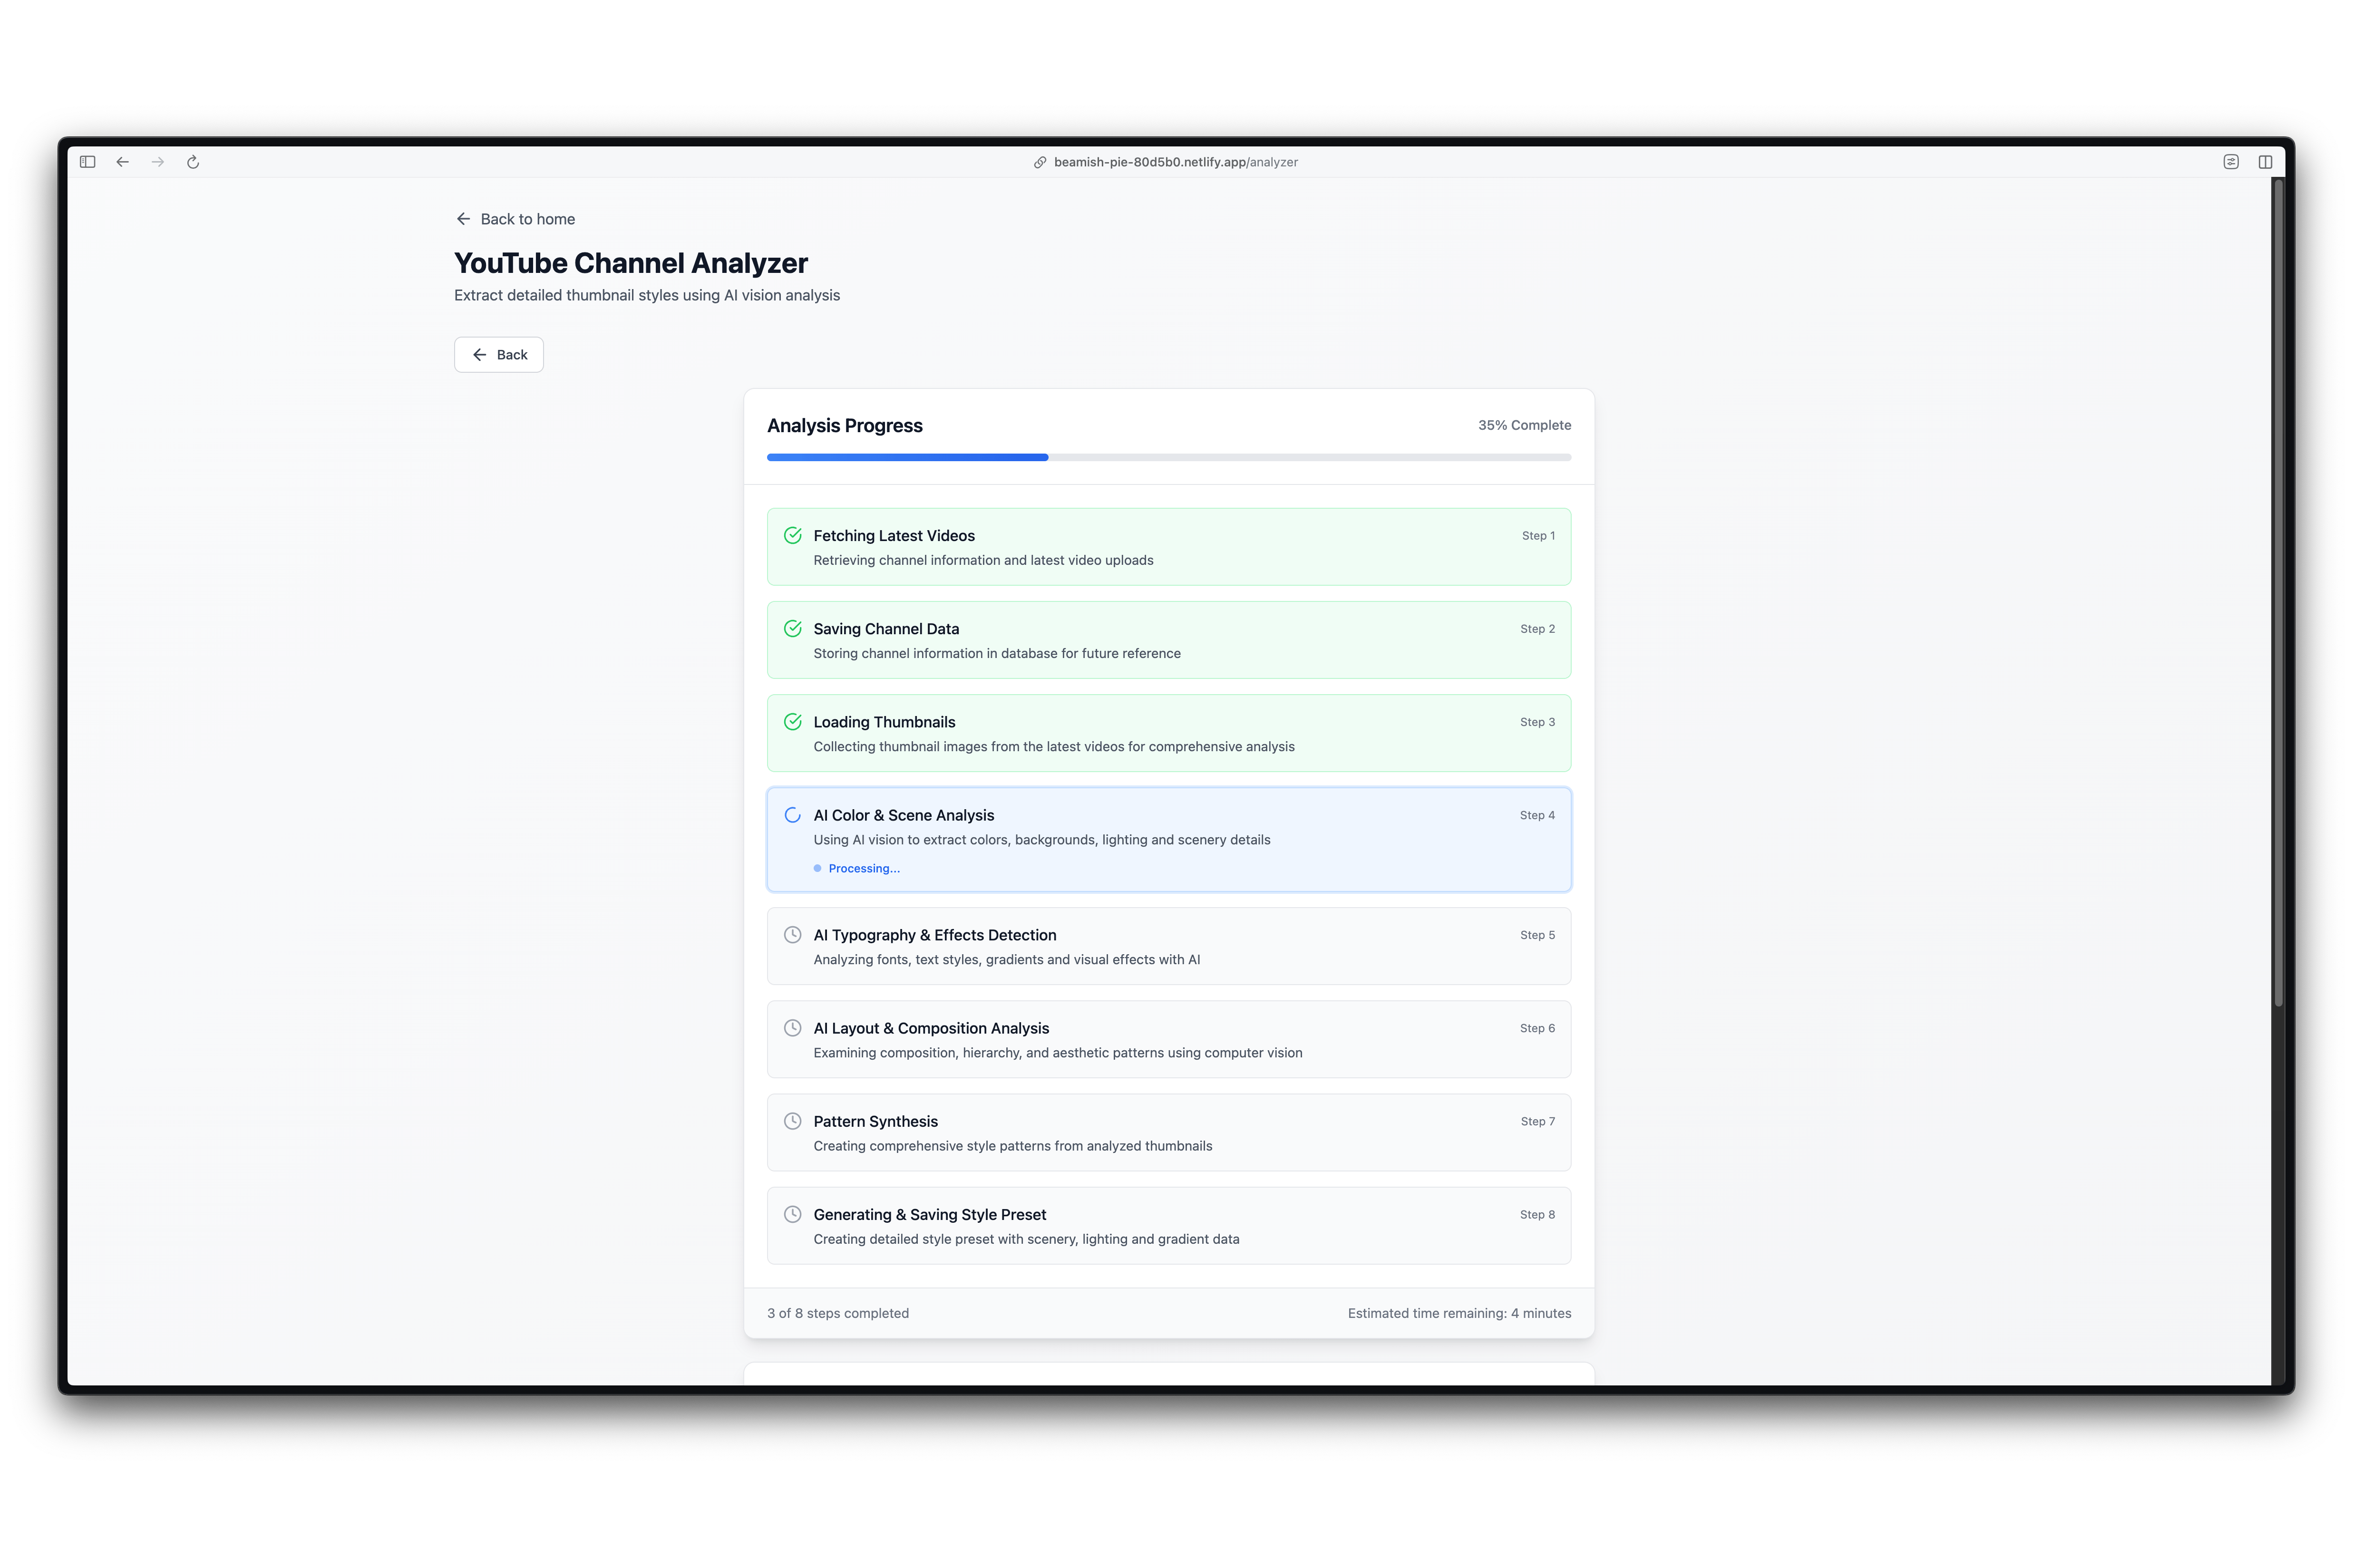Select the Loading Thumbnails step card
Image resolution: width=2353 pixels, height=1568 pixels.
click(1168, 733)
